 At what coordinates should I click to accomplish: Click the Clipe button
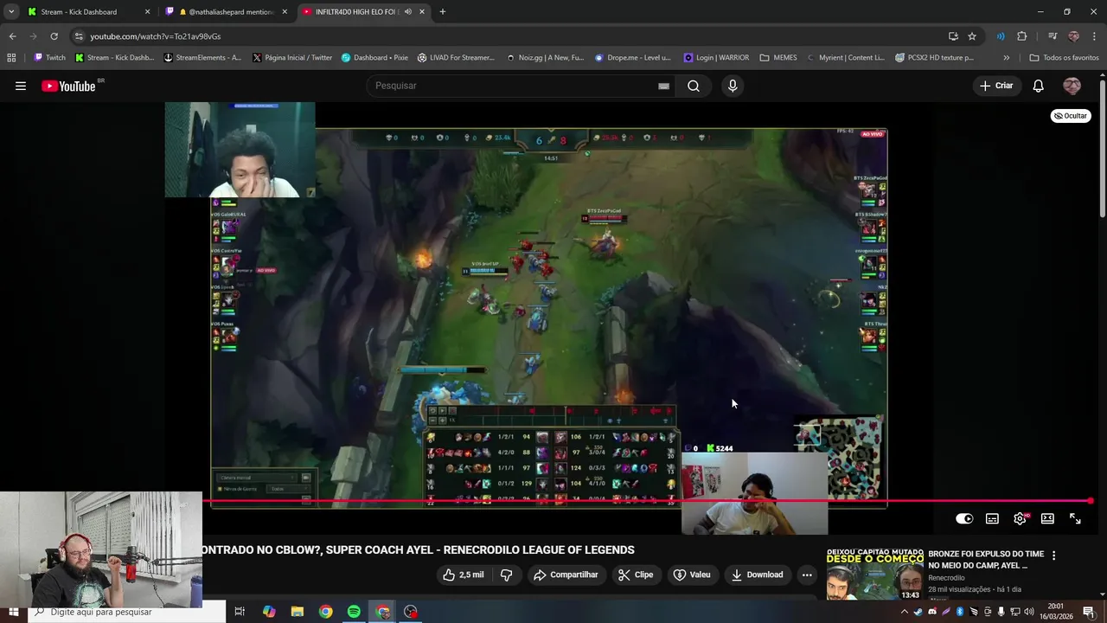636,575
